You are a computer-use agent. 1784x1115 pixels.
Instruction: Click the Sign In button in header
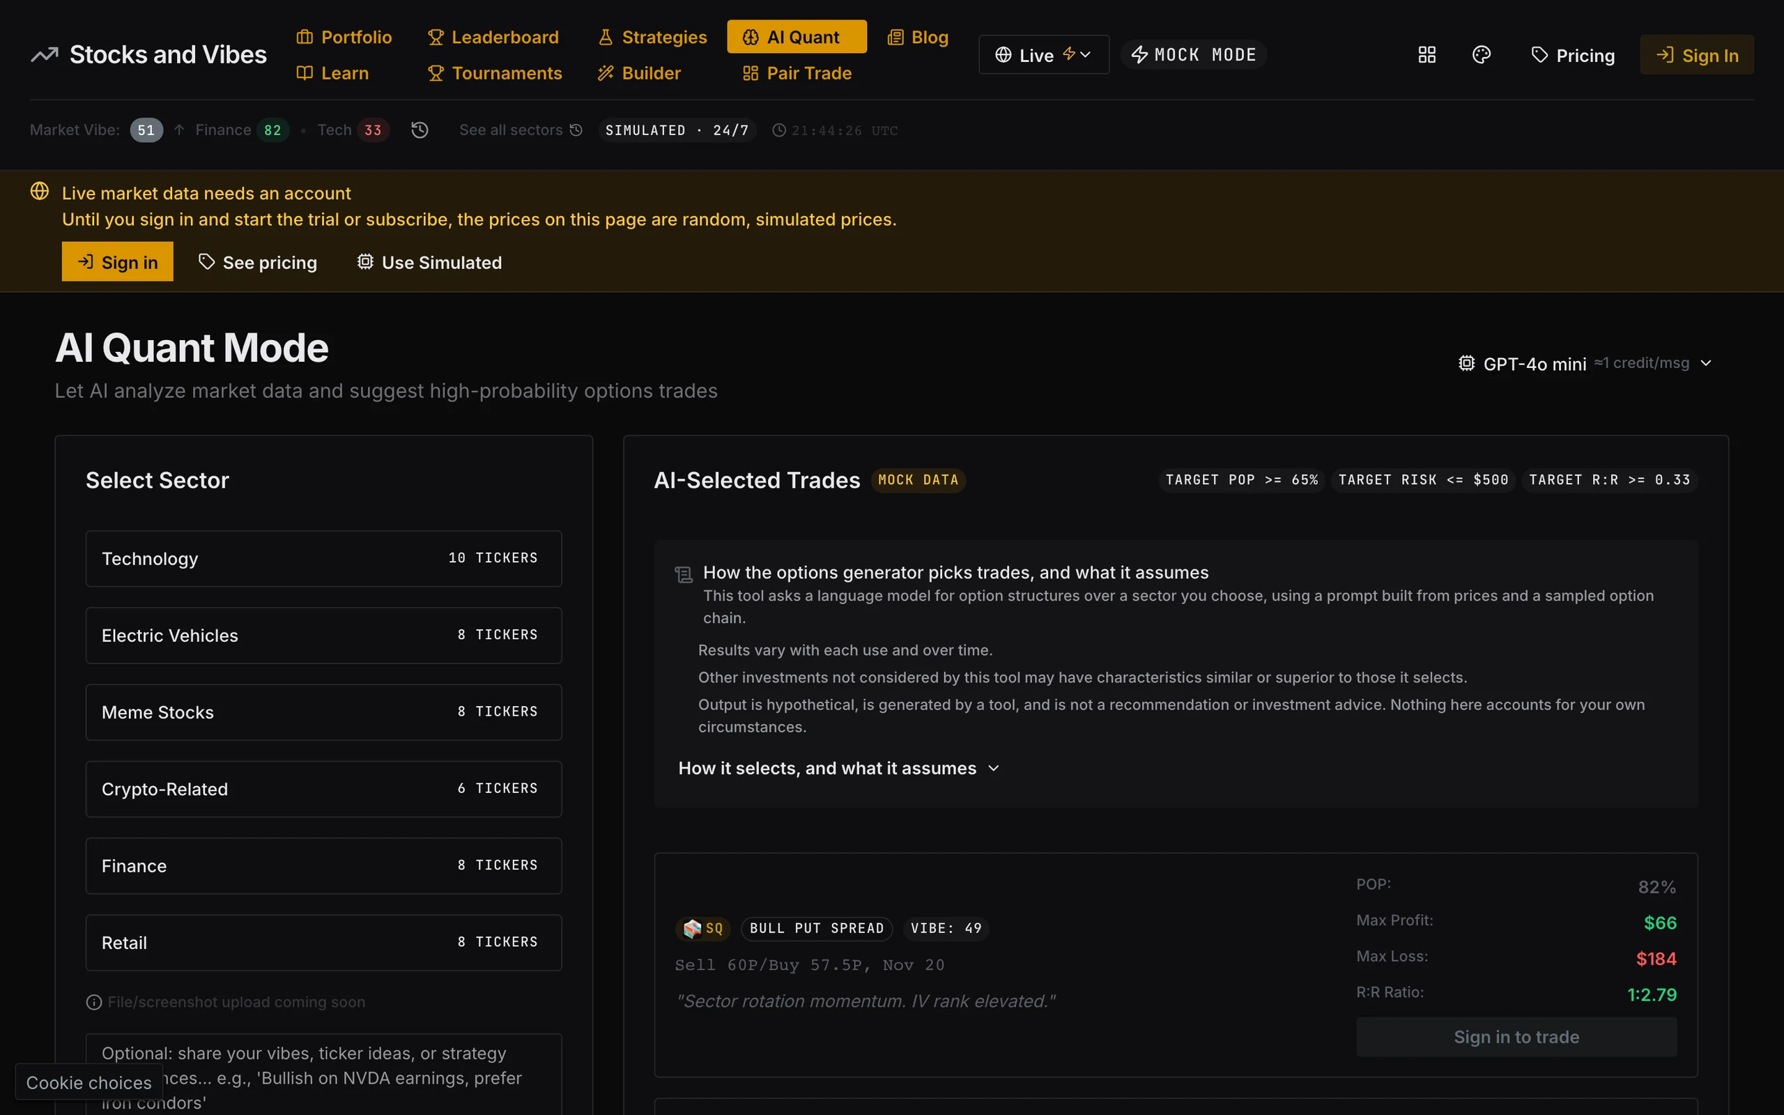pyautogui.click(x=1696, y=54)
